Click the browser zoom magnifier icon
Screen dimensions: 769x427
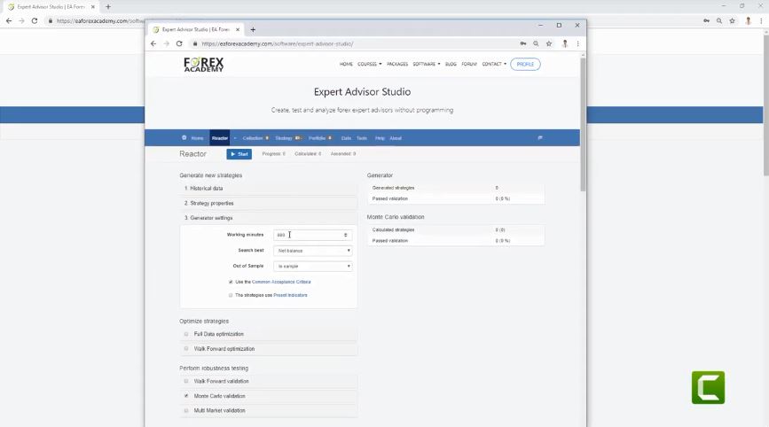point(536,43)
